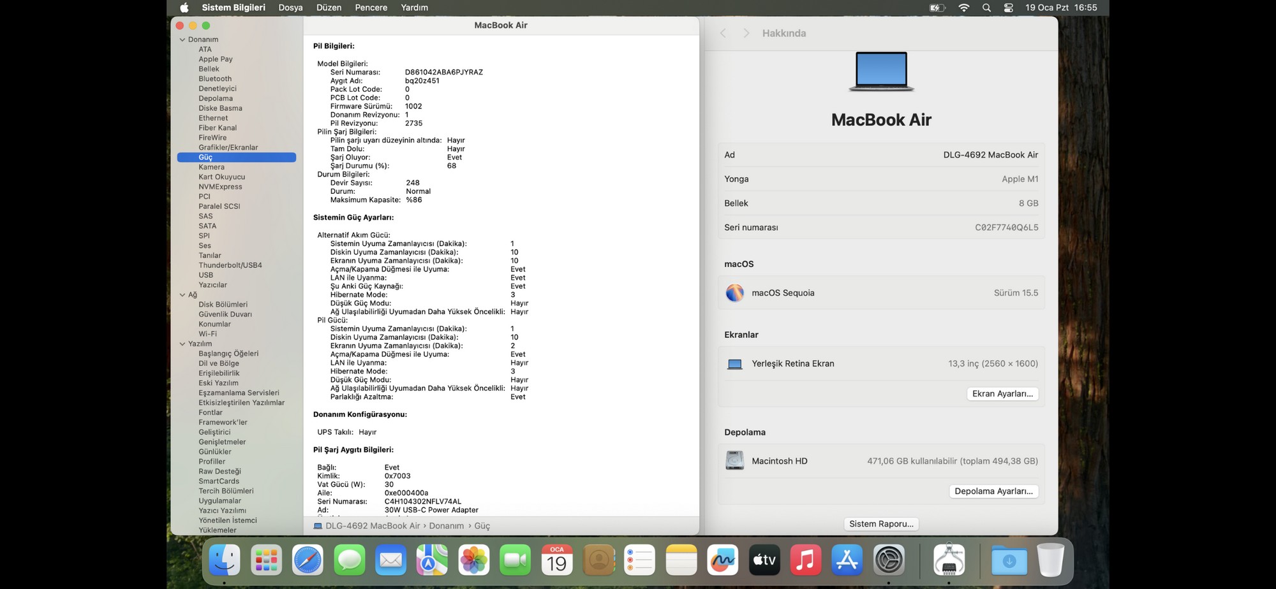Click the Ekran Ayarları button
The image size is (1276, 589).
1002,394
